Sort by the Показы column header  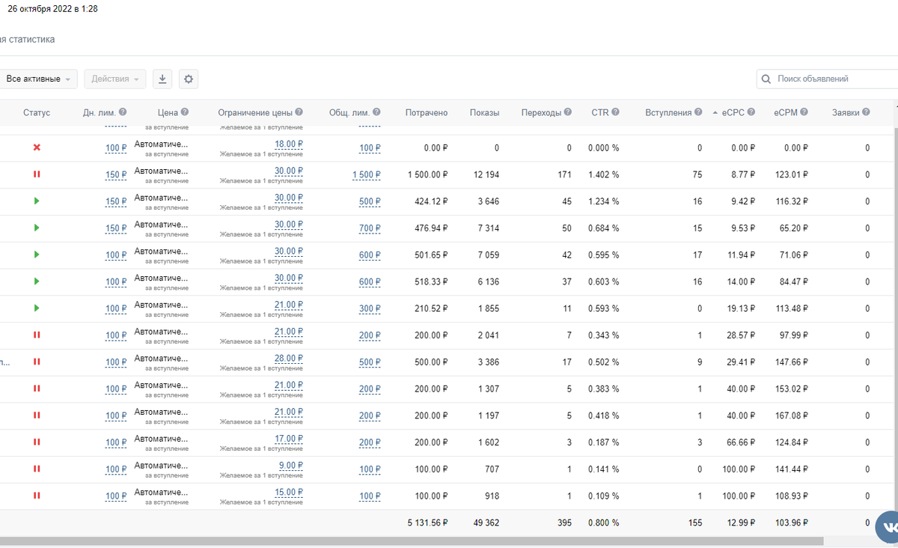(x=484, y=112)
